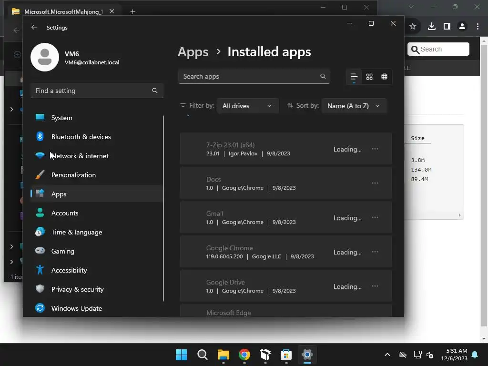
Task: Switch to tile table view layout
Action: coord(385,77)
